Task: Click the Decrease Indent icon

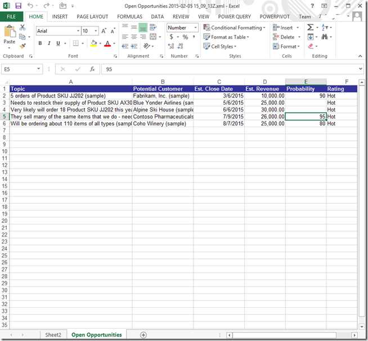Action: (125, 46)
